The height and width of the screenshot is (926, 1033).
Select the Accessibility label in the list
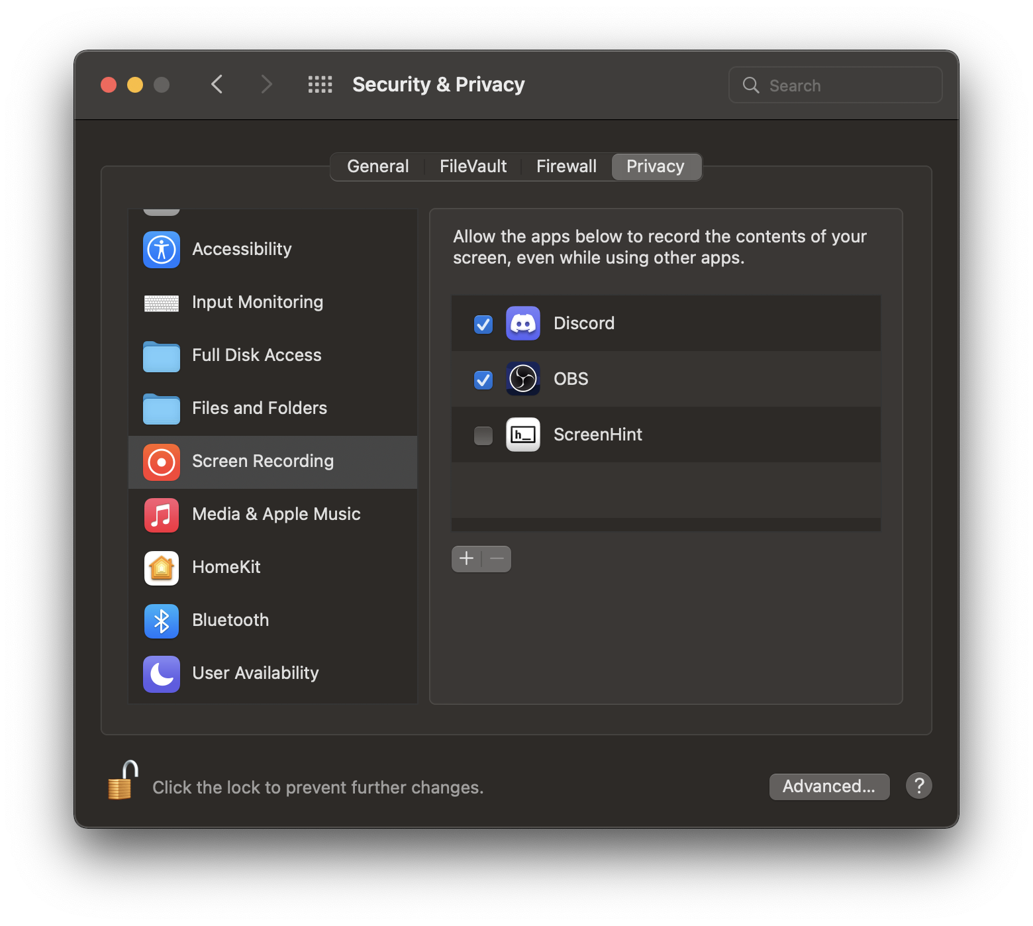242,249
